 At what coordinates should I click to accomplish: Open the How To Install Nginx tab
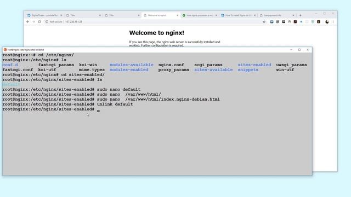[x=238, y=15]
